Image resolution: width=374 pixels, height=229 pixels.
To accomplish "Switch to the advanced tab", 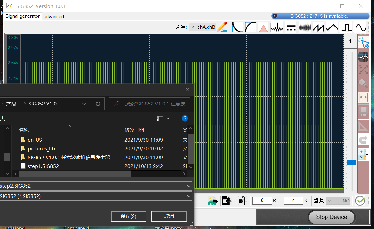I will [54, 17].
